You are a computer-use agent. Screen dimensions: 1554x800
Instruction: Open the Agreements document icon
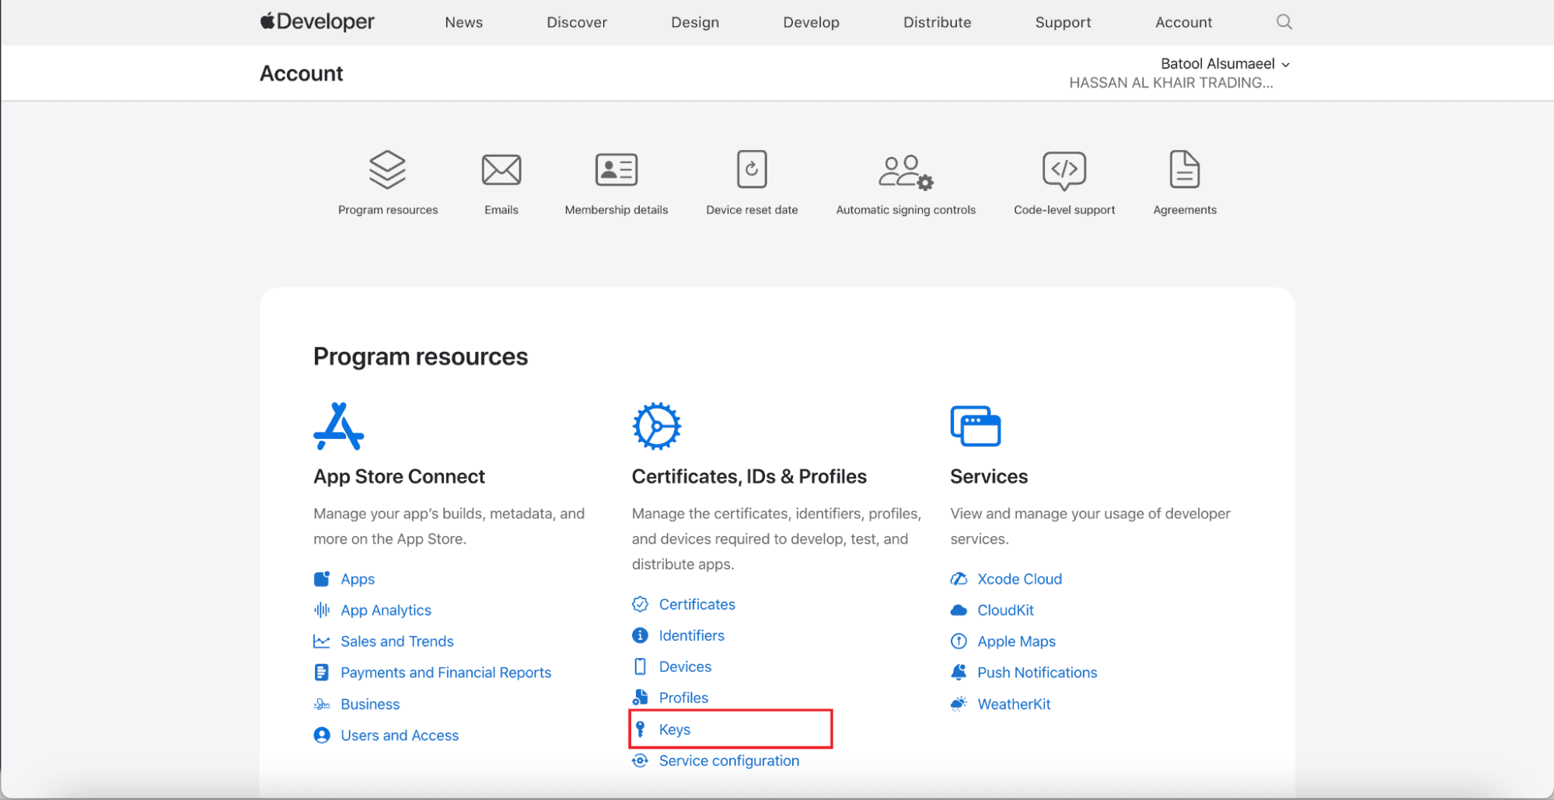click(1184, 169)
